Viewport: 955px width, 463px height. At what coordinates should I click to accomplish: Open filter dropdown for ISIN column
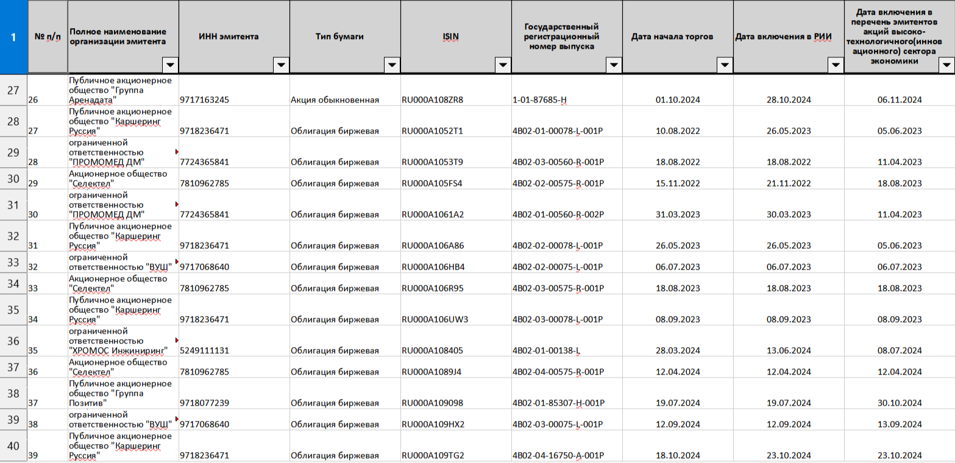(x=503, y=65)
